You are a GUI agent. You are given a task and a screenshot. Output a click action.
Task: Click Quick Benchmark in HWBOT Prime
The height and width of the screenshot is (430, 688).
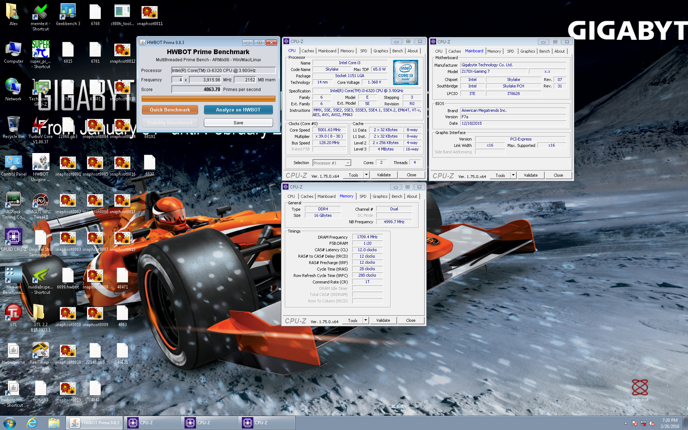pos(170,110)
